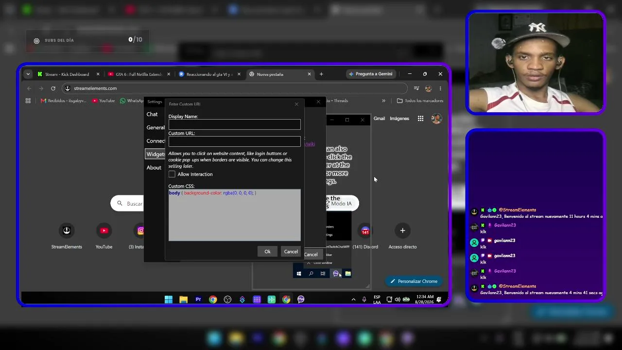Expand the hidden bookmarks chevron
The height and width of the screenshot is (350, 622).
click(383, 101)
